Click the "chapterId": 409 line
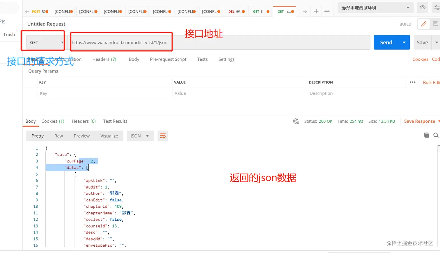The image size is (440, 253). (x=104, y=206)
